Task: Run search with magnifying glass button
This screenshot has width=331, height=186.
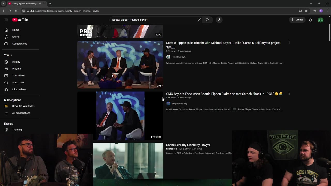Action: point(207,20)
